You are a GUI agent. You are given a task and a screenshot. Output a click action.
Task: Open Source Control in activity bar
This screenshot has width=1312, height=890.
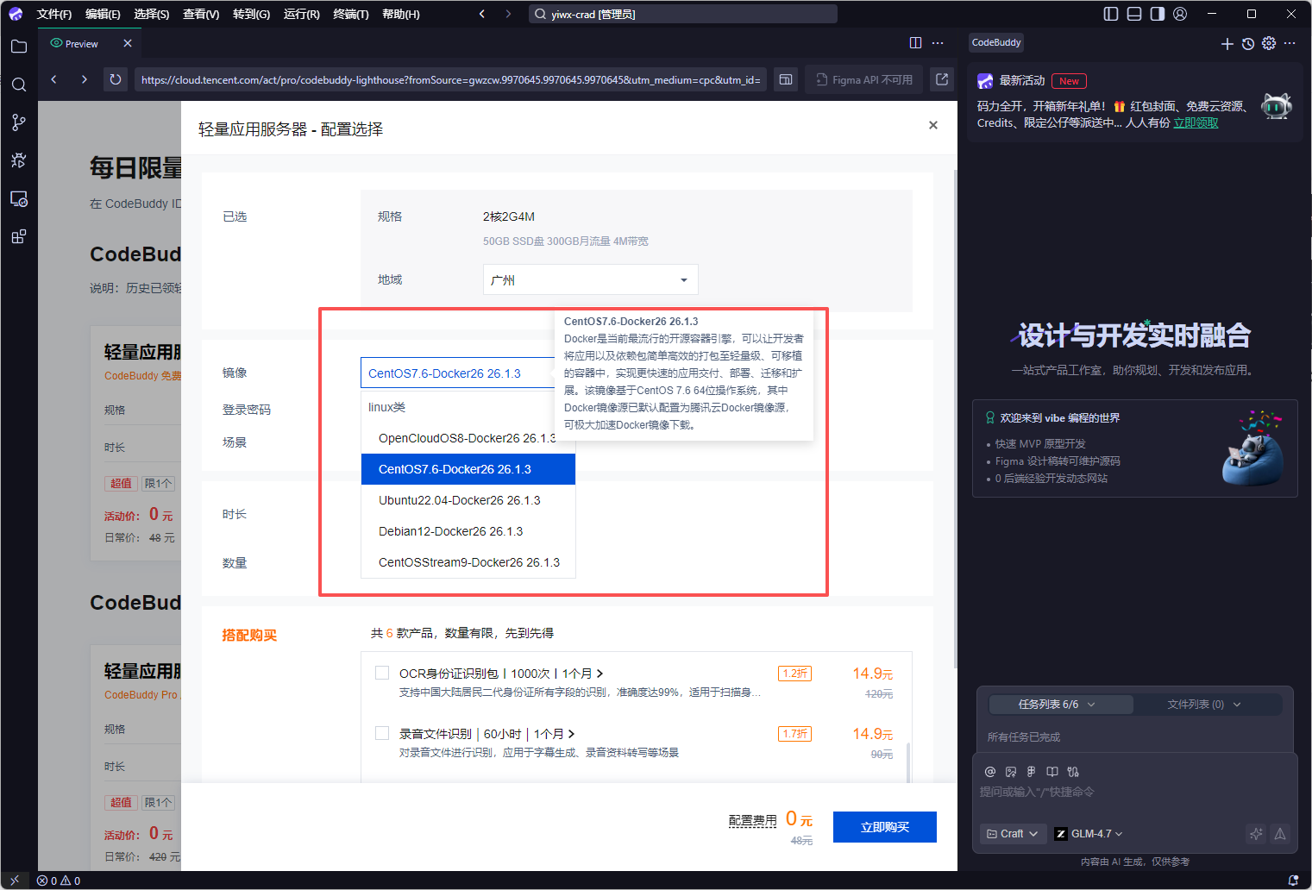click(x=19, y=122)
